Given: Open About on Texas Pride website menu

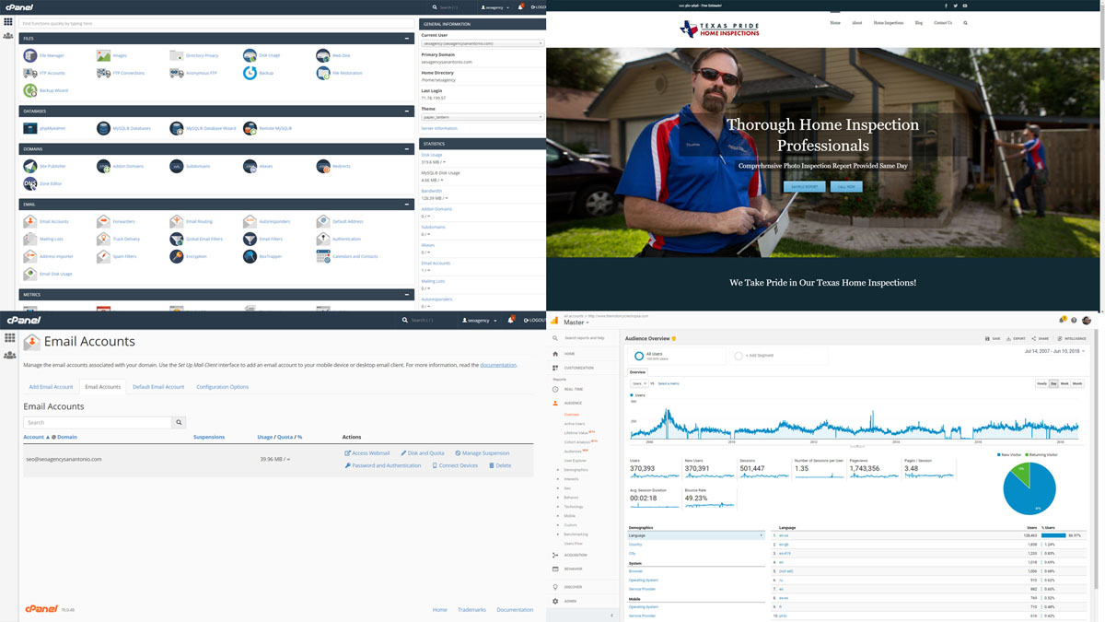Looking at the screenshot, I should coord(857,23).
